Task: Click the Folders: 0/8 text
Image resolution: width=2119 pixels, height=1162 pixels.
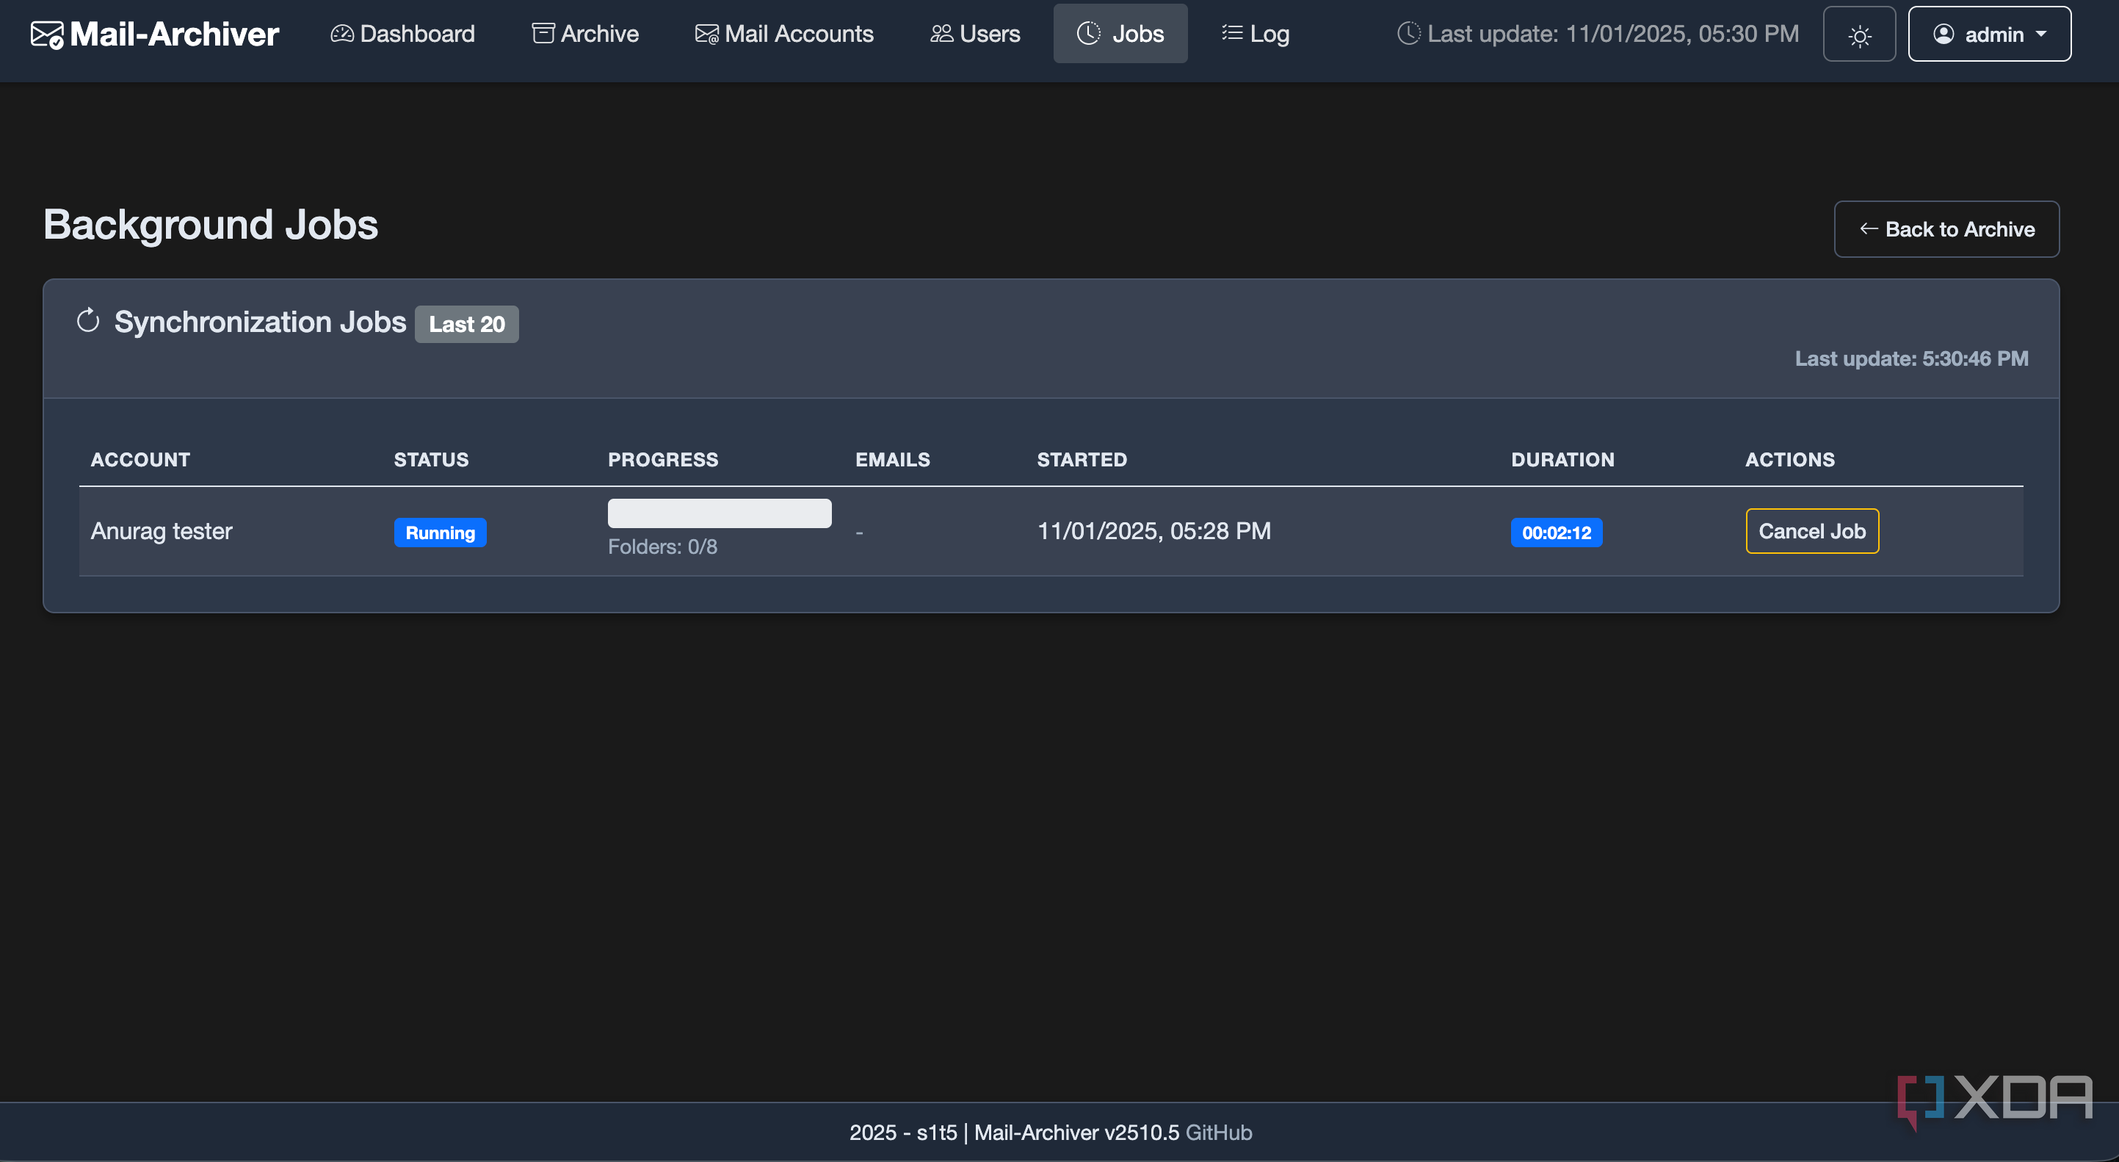Action: pyautogui.click(x=662, y=546)
